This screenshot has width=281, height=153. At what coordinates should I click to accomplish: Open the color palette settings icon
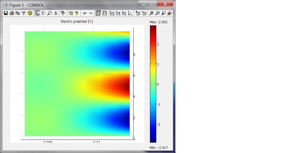coord(30,13)
